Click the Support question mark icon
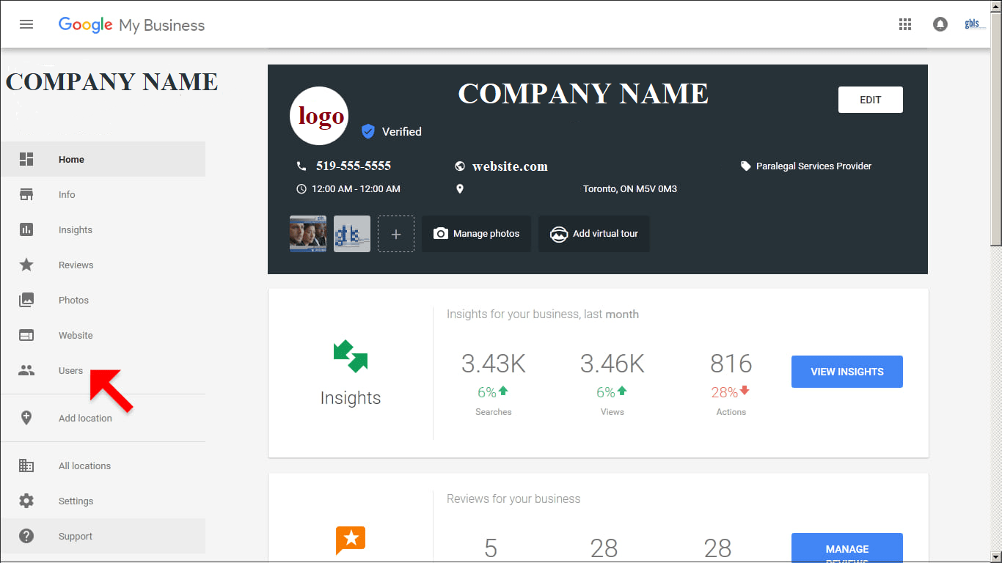 click(26, 536)
